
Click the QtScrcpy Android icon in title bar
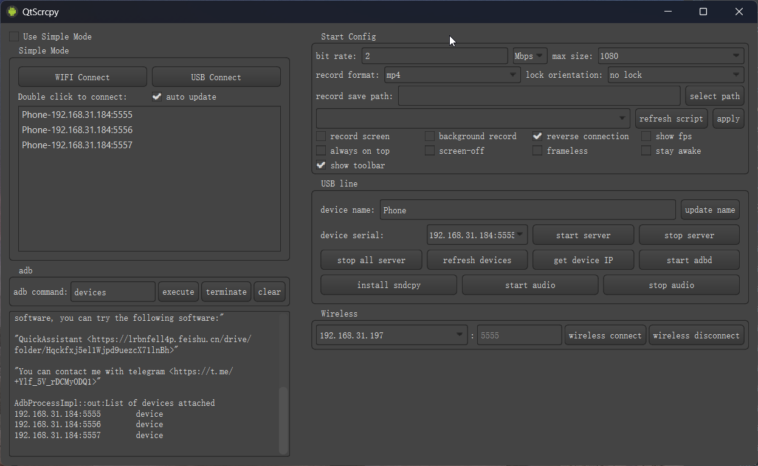pos(12,12)
